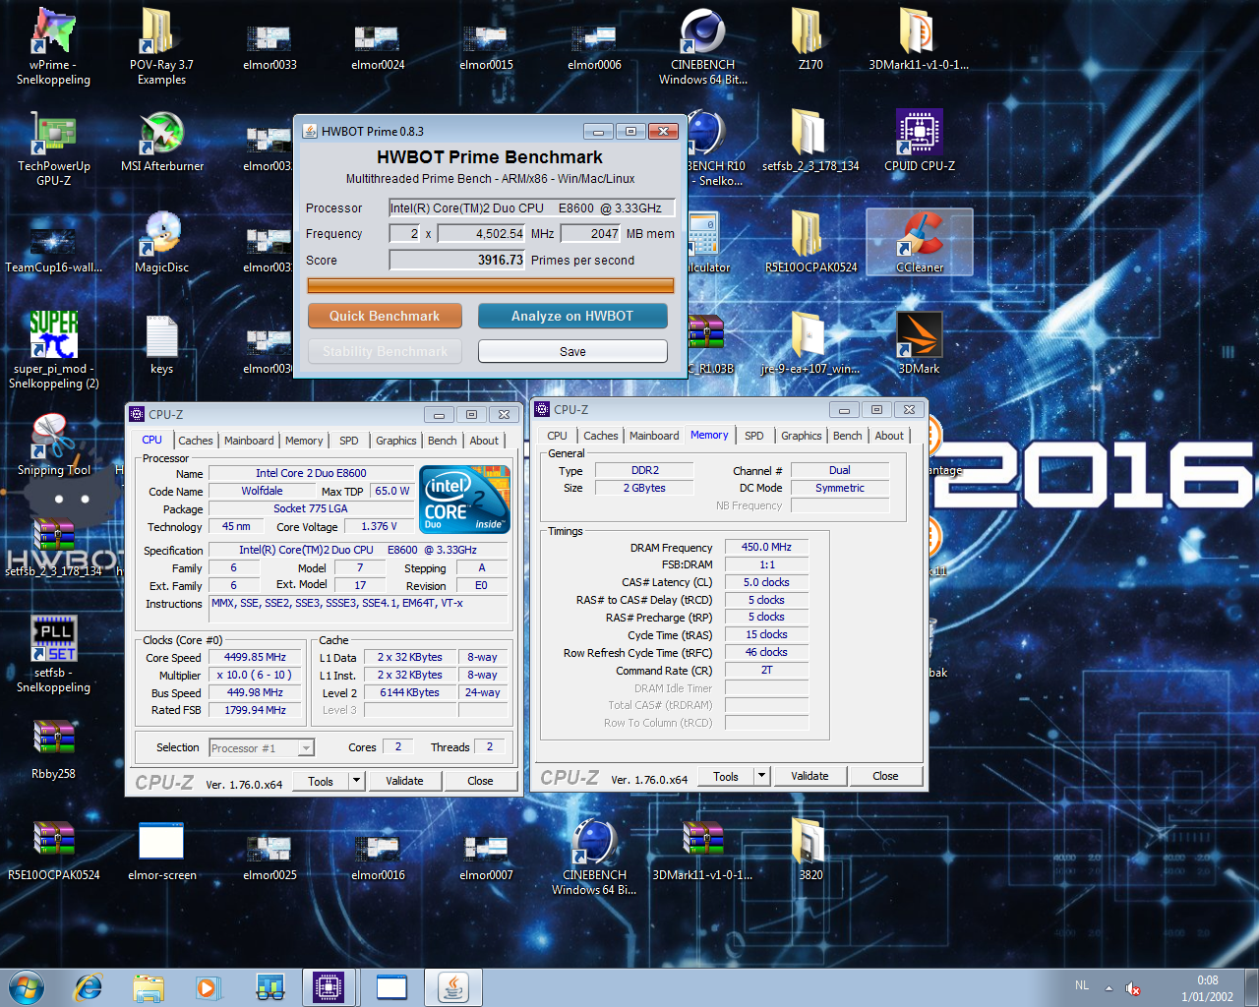Image resolution: width=1259 pixels, height=1007 pixels.
Task: Launch TechPowerUp GPU-Z icon
Action: 53,133
